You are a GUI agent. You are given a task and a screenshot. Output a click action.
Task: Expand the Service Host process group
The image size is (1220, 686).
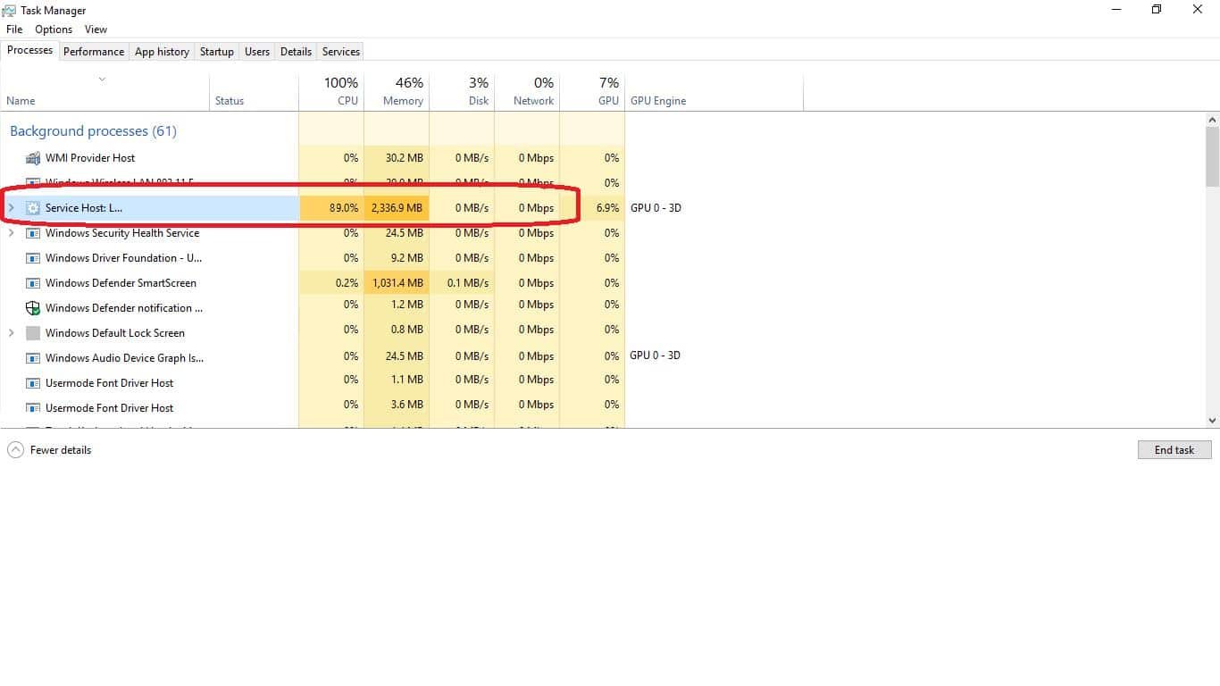coord(11,208)
